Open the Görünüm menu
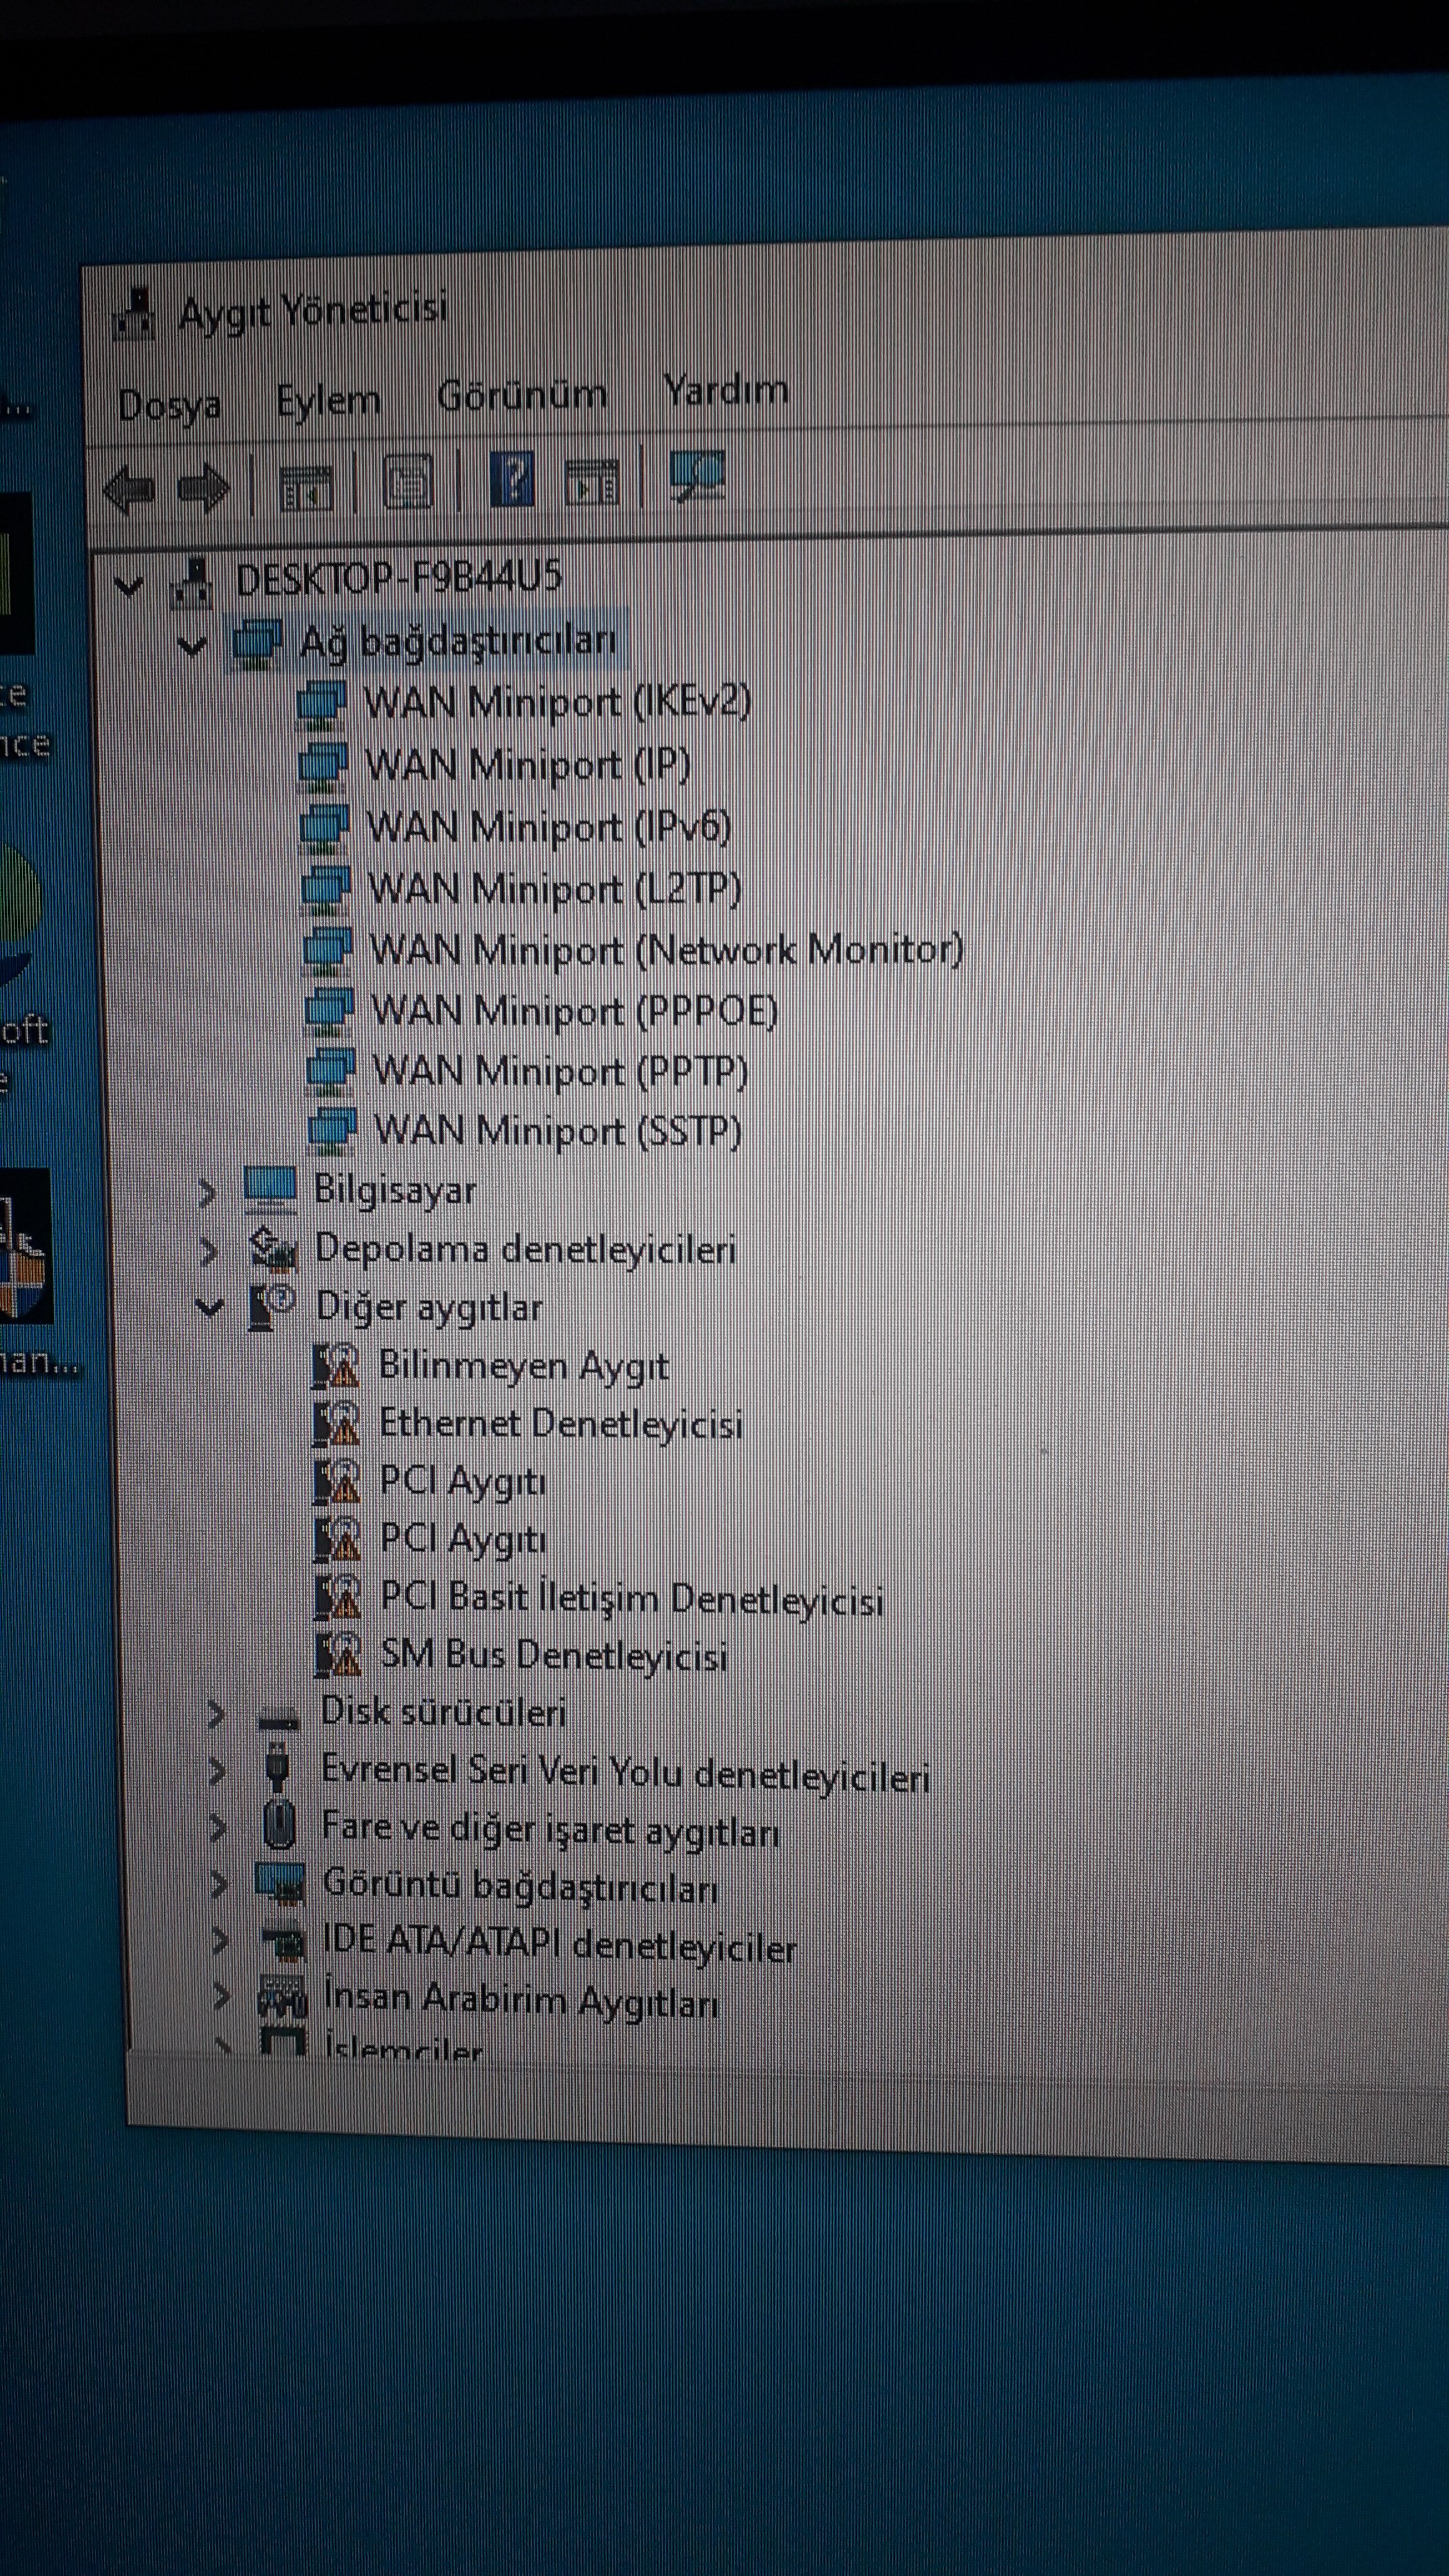The image size is (1449, 2576). [x=522, y=395]
